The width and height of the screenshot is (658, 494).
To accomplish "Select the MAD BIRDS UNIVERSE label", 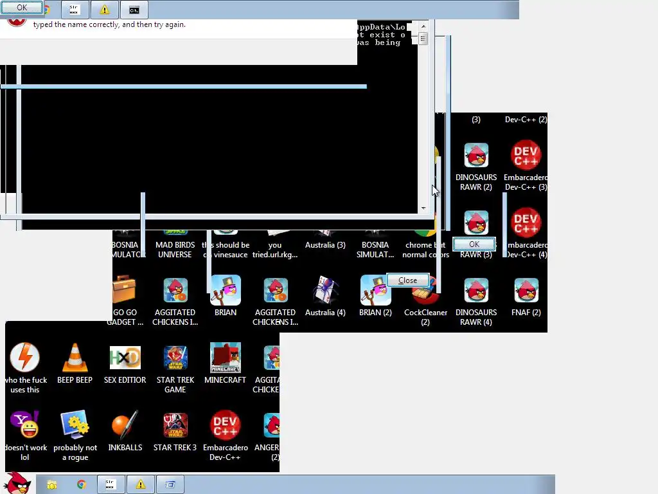I will 175,250.
